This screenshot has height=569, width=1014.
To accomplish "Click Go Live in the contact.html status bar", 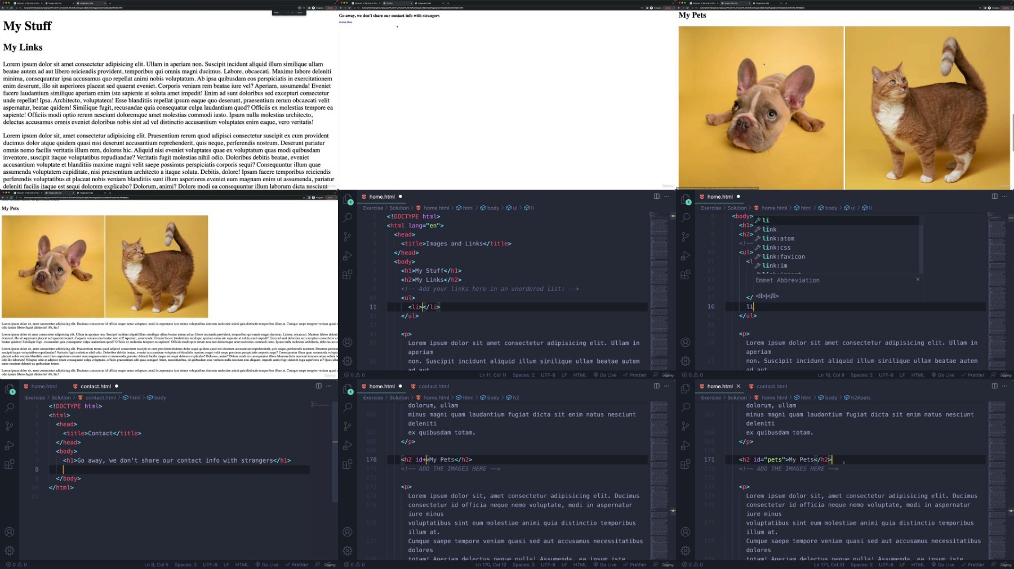I will point(266,564).
